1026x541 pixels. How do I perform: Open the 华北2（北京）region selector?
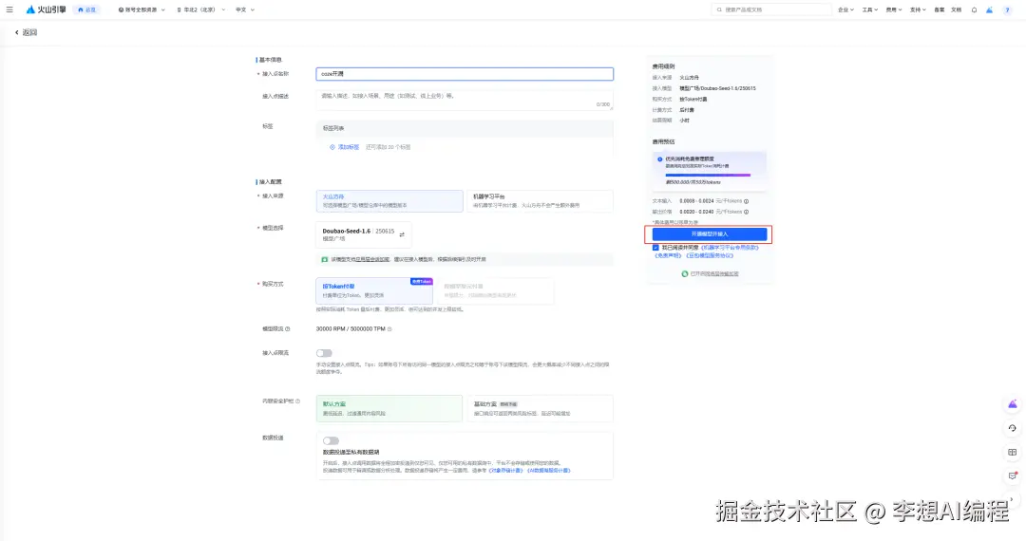[200, 9]
